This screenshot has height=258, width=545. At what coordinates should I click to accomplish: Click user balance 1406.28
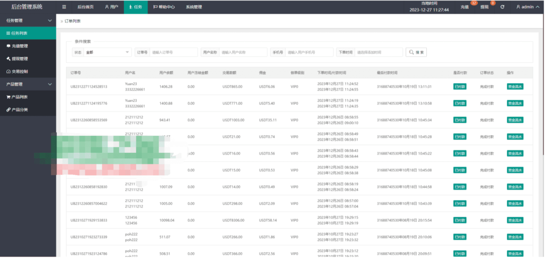pos(166,87)
